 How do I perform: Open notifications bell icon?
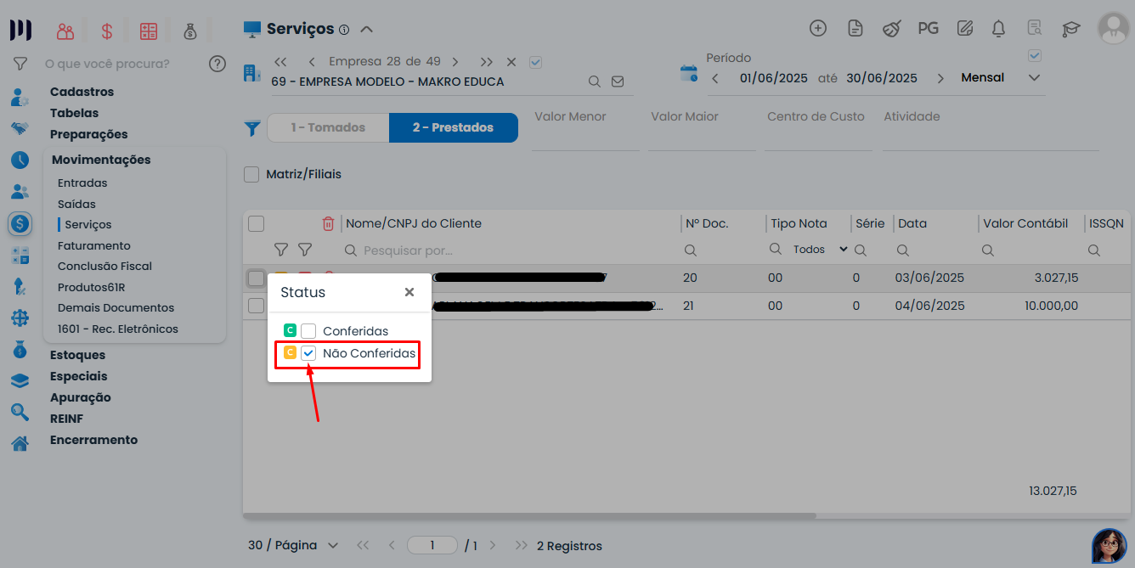[999, 28]
